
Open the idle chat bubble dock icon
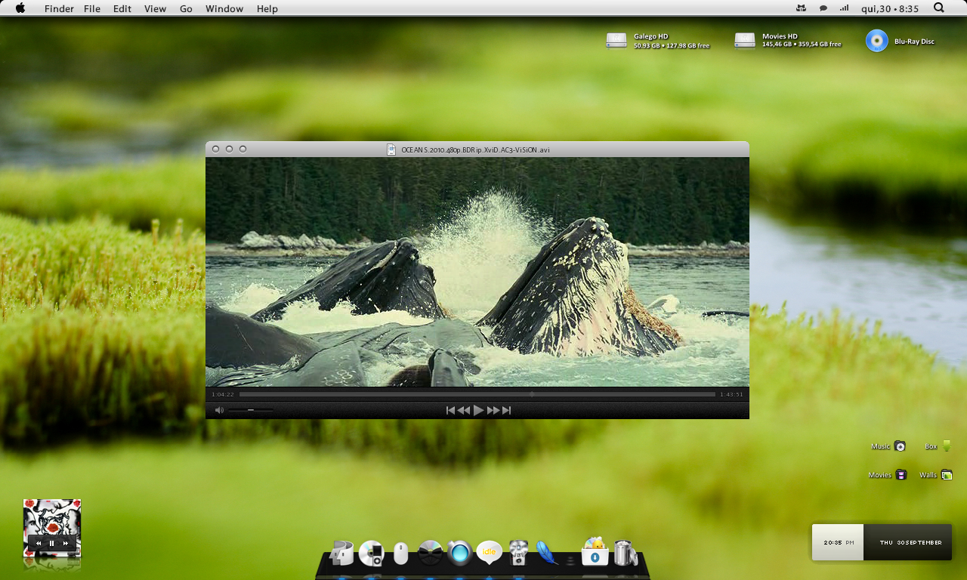pyautogui.click(x=489, y=553)
